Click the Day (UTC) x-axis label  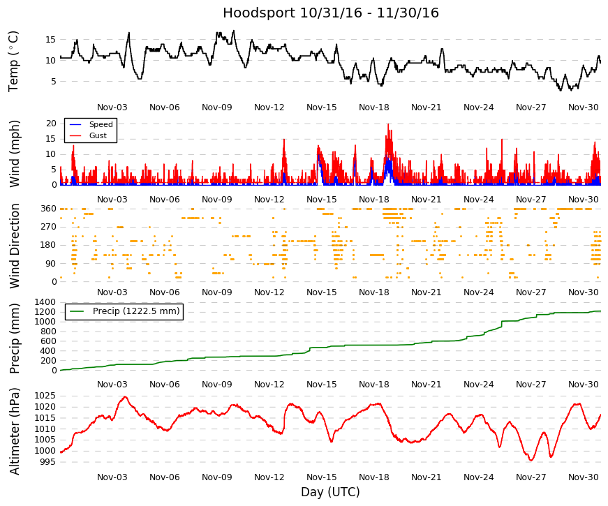coord(330,492)
